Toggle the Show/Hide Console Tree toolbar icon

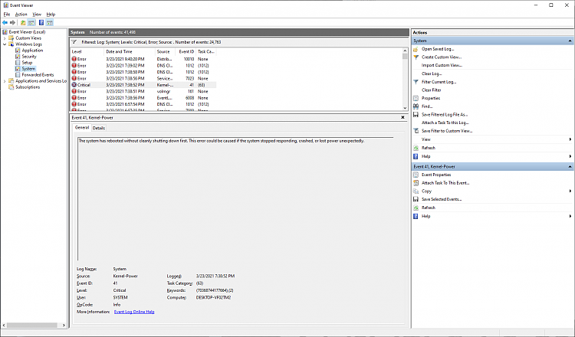tap(31, 23)
